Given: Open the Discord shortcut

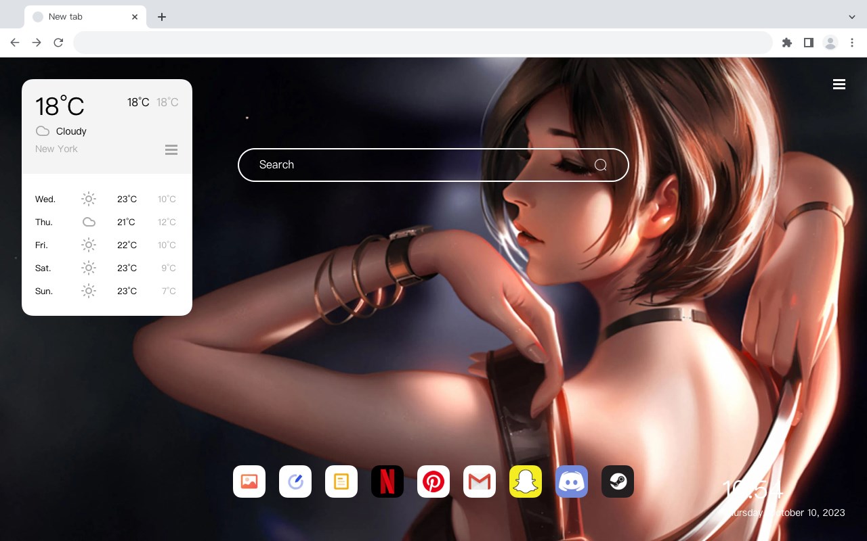Looking at the screenshot, I should coord(572,481).
